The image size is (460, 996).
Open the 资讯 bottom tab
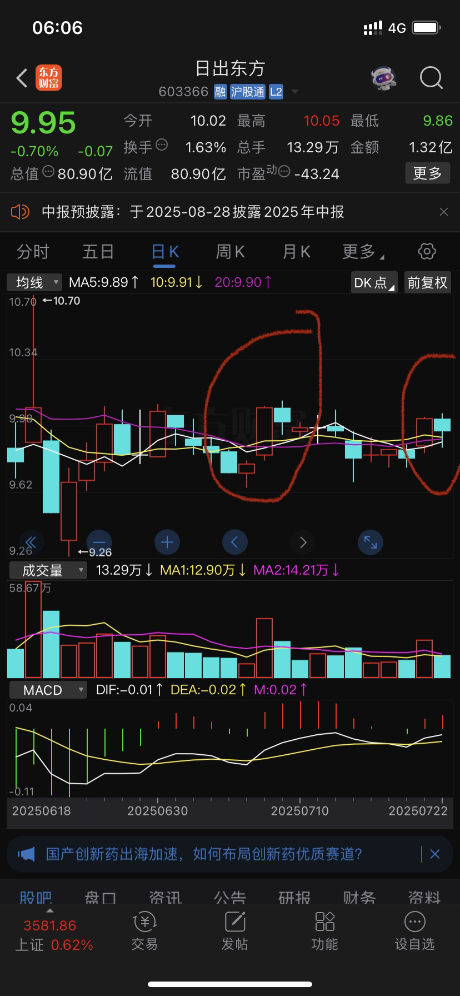click(165, 897)
